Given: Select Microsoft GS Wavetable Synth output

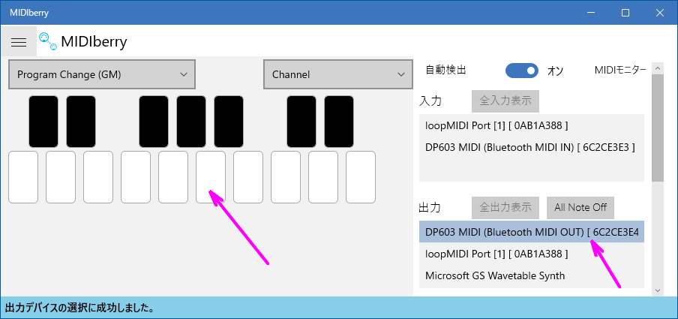Looking at the screenshot, I should point(532,275).
